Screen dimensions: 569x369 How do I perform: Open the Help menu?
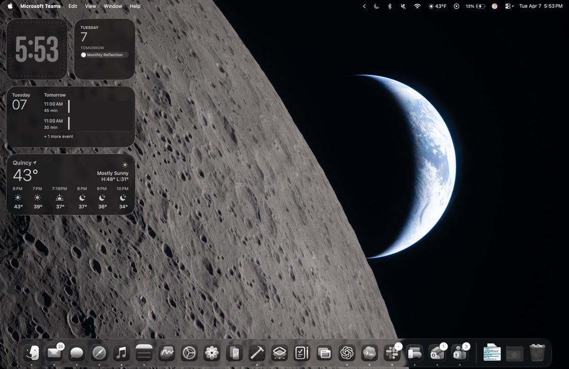pos(135,6)
